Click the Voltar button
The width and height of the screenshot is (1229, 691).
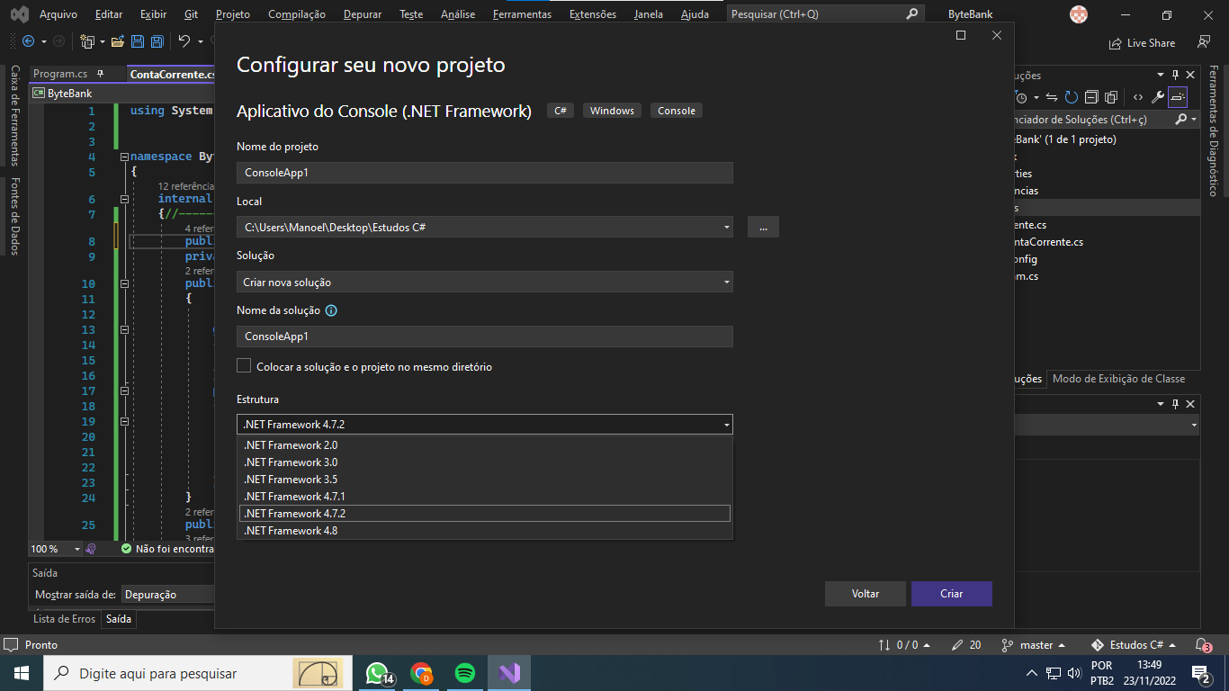(x=866, y=594)
